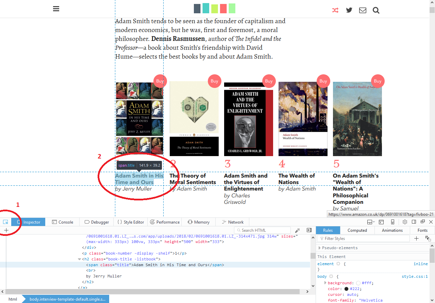Expand the Pseudo-elements section
Image resolution: width=435 pixels, height=303 pixels.
pyautogui.click(x=319, y=248)
